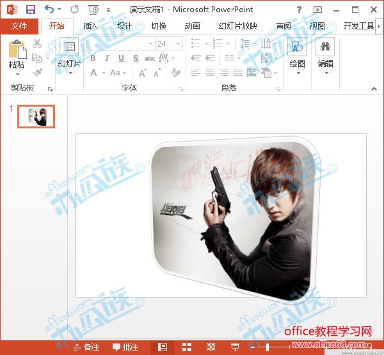Click the Decrease List Level icon
The width and height of the screenshot is (384, 355).
pyautogui.click(x=196, y=58)
